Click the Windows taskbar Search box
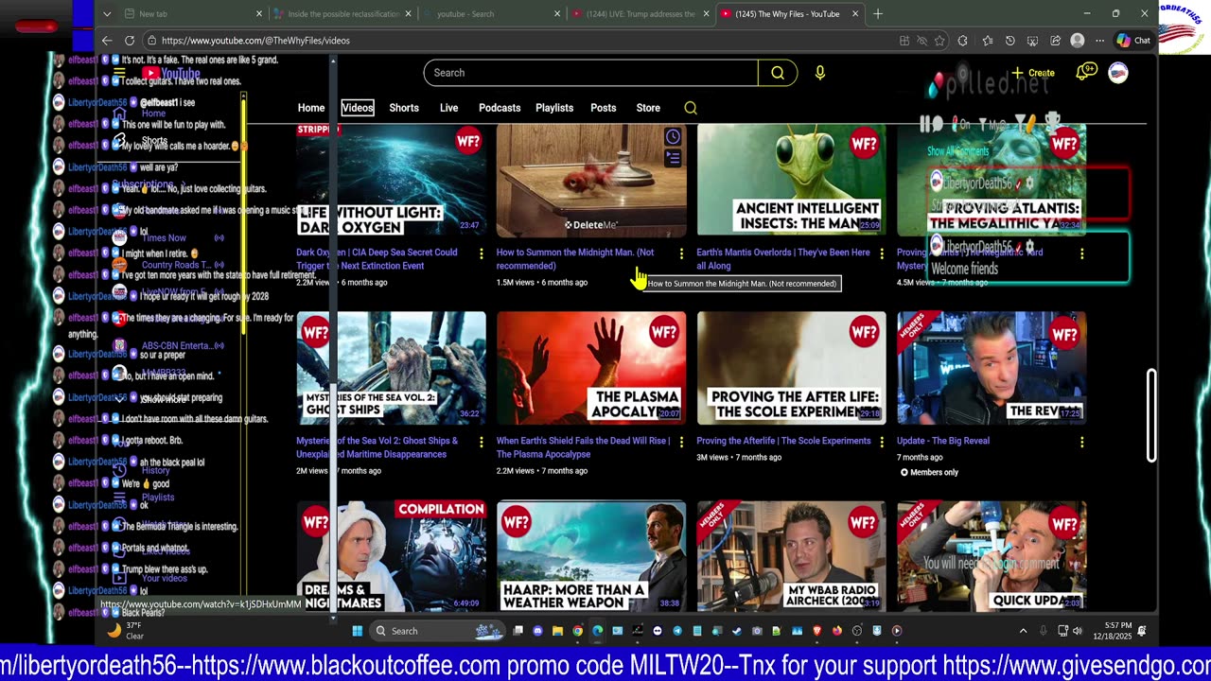Viewport: 1211px width, 681px height. click(x=436, y=631)
